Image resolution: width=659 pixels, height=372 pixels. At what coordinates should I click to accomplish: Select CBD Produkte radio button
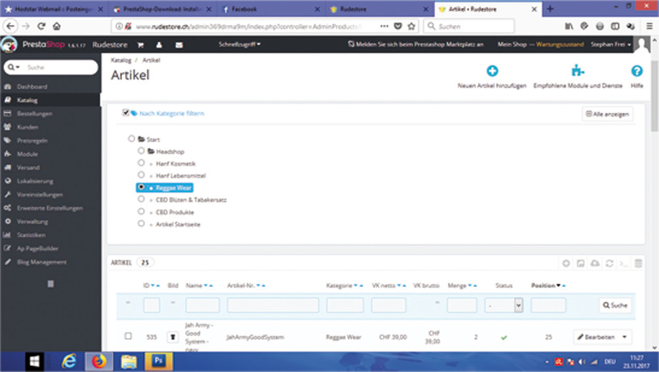tap(141, 211)
